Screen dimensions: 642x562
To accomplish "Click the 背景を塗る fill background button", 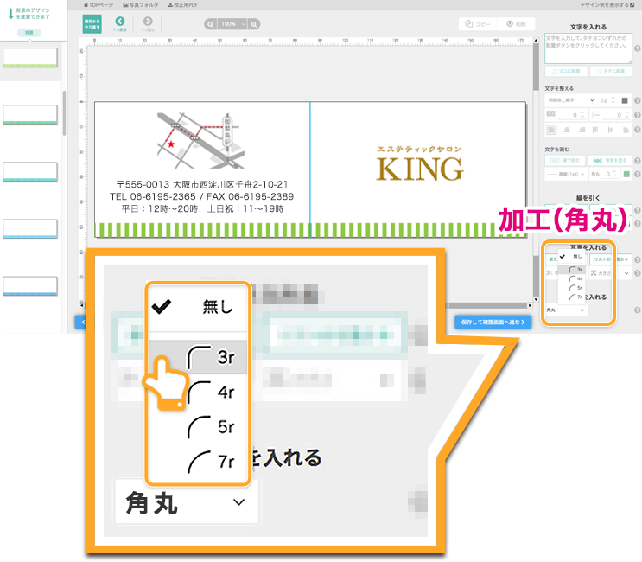I will (x=610, y=161).
